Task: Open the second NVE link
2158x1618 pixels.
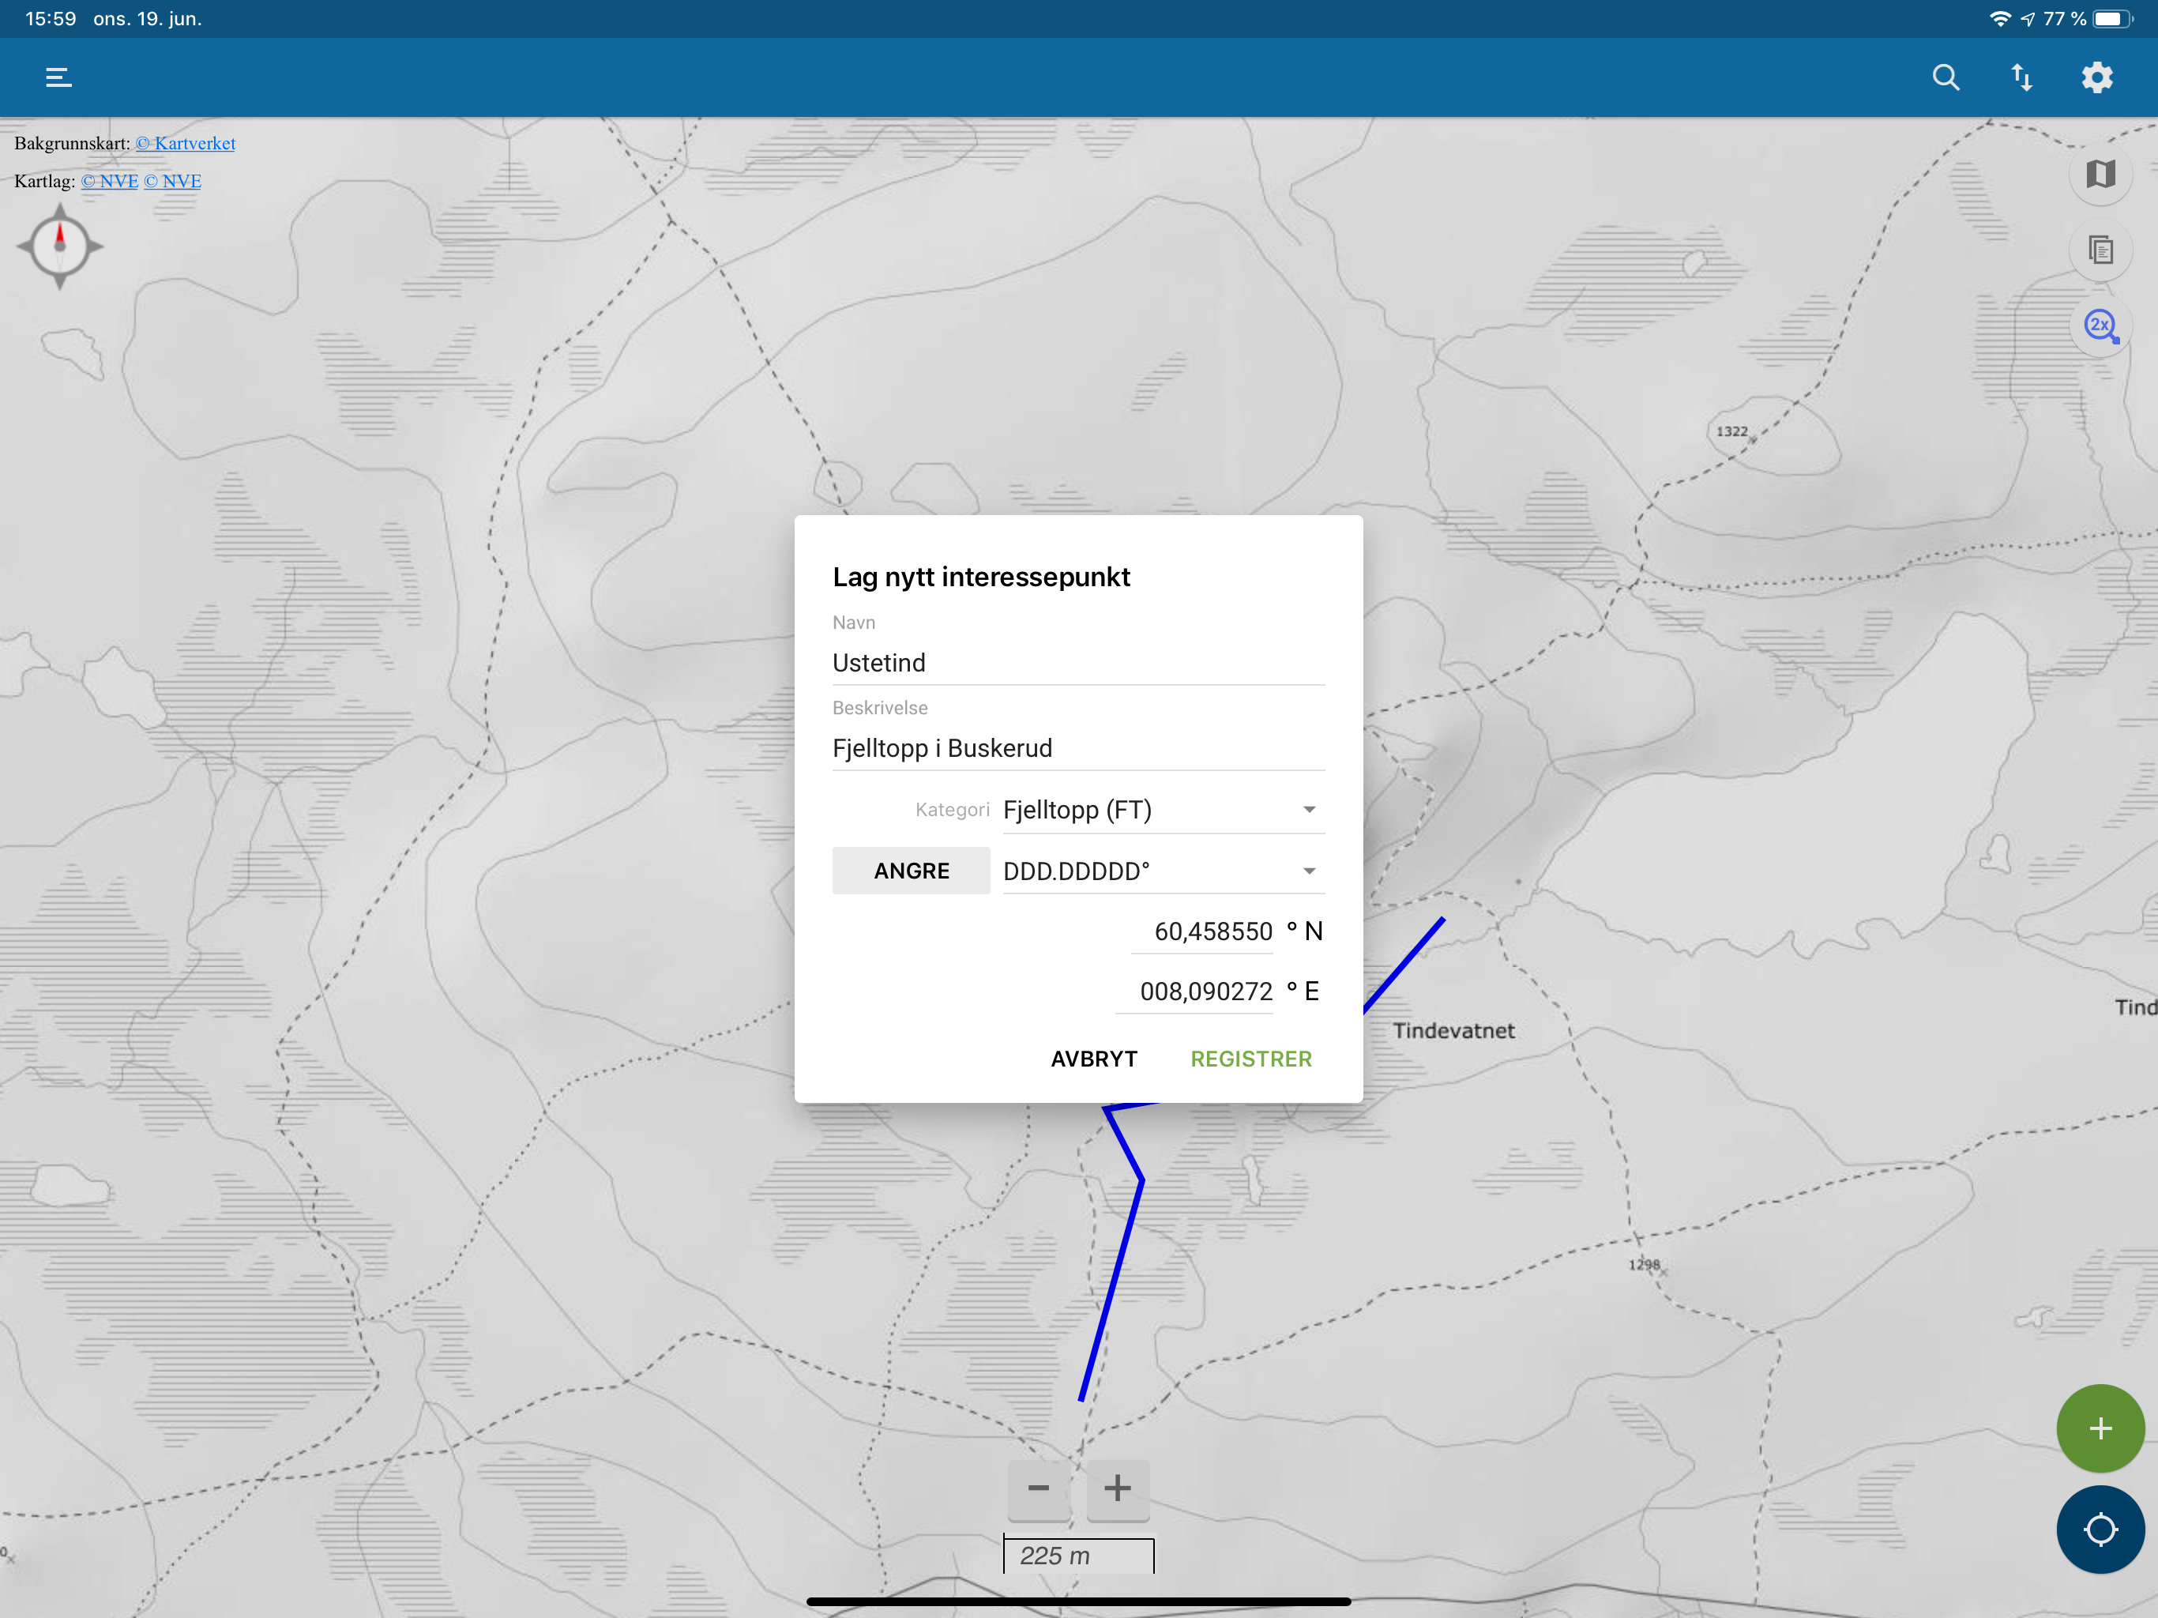Action: click(x=173, y=182)
